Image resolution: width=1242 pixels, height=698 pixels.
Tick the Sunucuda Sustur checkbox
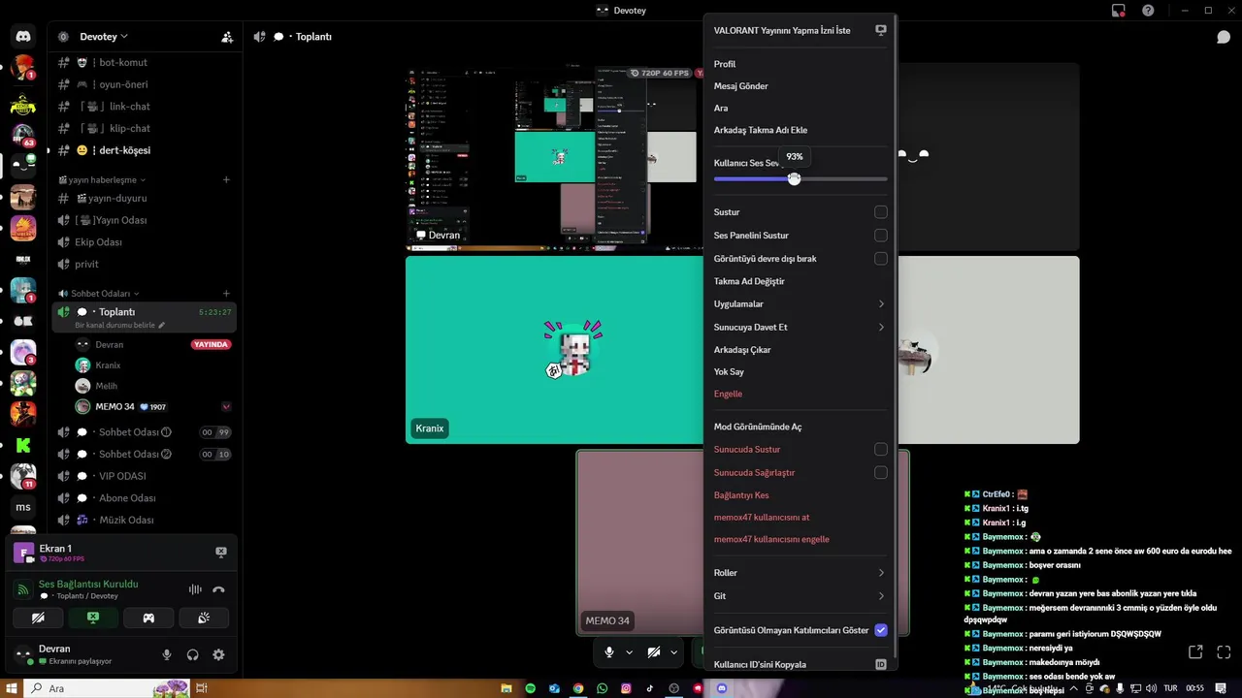coord(881,450)
